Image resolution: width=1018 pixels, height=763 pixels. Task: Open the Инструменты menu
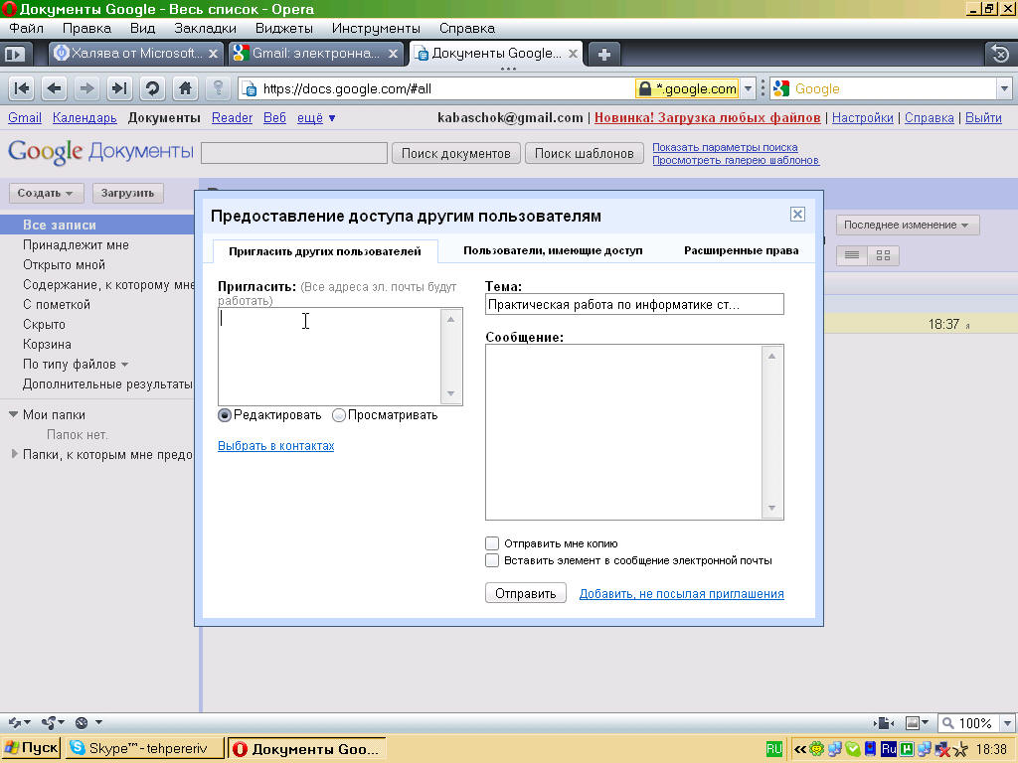pyautogui.click(x=376, y=29)
